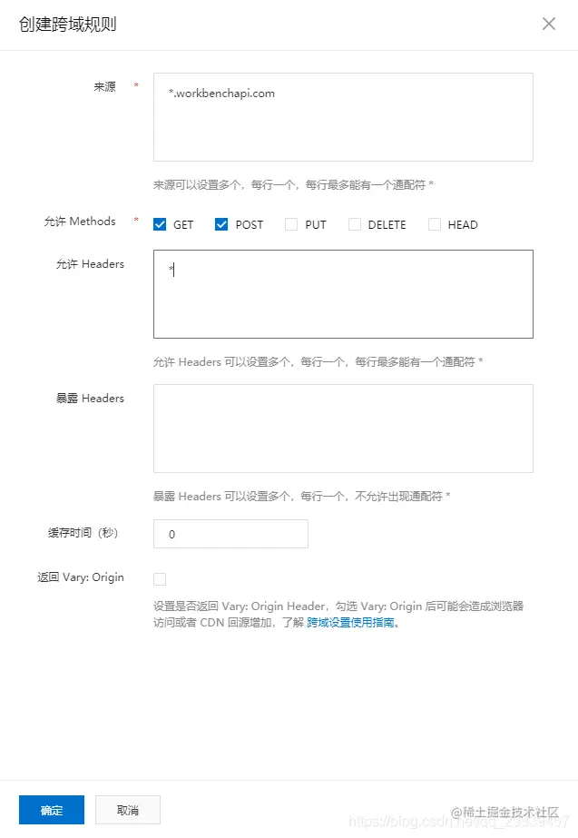Focus the 允许 Headers text area
This screenshot has width=578, height=838.
click(x=343, y=294)
